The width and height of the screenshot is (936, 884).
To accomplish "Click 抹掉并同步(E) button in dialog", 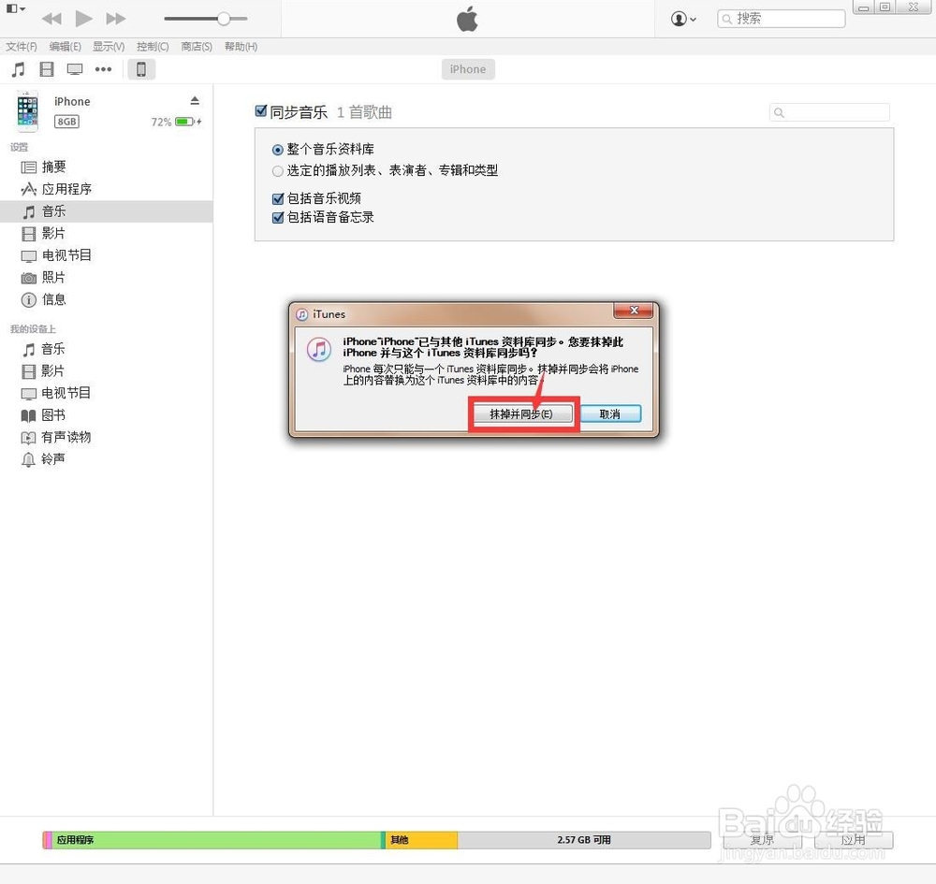I will 523,414.
